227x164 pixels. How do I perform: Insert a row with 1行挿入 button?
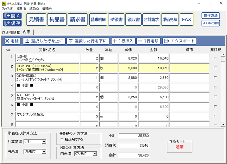point(123,41)
